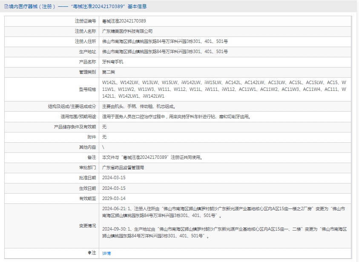Click the 生产地址 row label
359x262 pixels.
(x=87, y=51)
